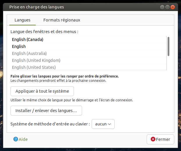Screen dimensions: 181x151
Task: Click the chevron arrow next to aucun
Action: click(x=109, y=124)
